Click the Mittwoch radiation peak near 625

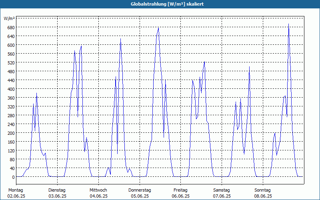[x=121, y=39]
